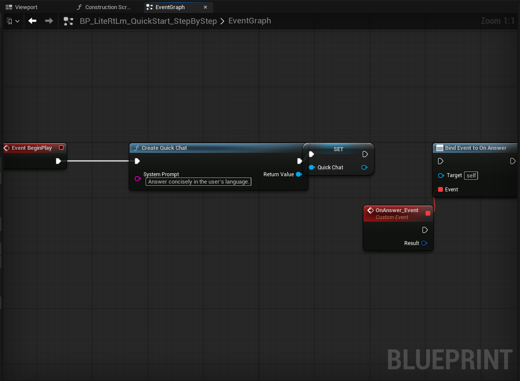Click the function icon on Create Quick Chat
This screenshot has height=381, width=520.
(136, 148)
